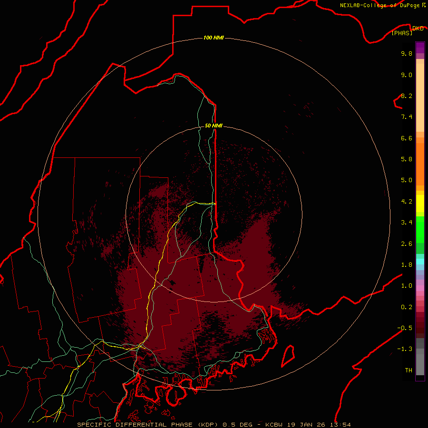The height and width of the screenshot is (428, 428).
Task: Click the "0.5 DEG" elevation text
Action: pyautogui.click(x=238, y=425)
